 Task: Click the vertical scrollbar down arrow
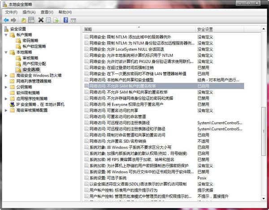(x=264, y=198)
